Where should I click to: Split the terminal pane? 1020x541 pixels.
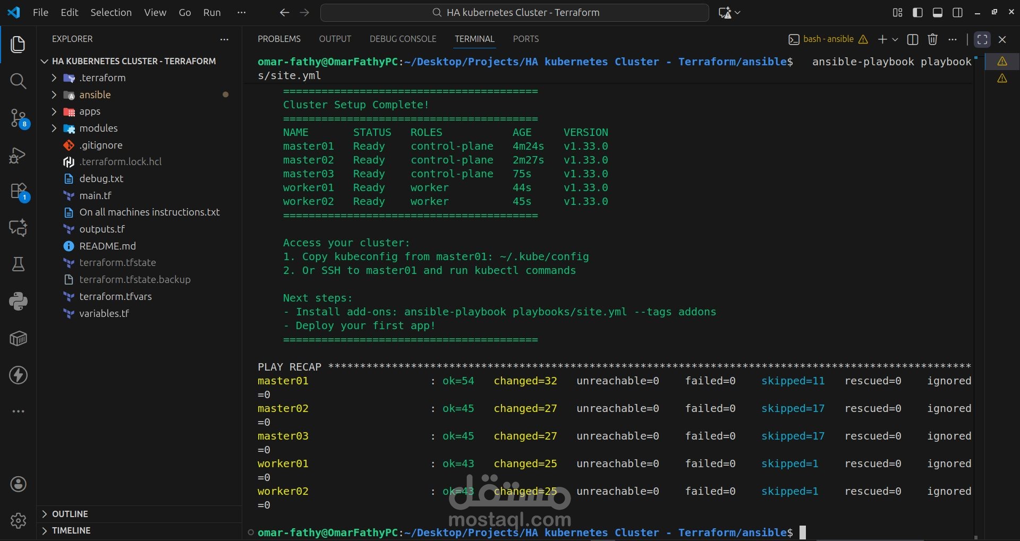[913, 39]
